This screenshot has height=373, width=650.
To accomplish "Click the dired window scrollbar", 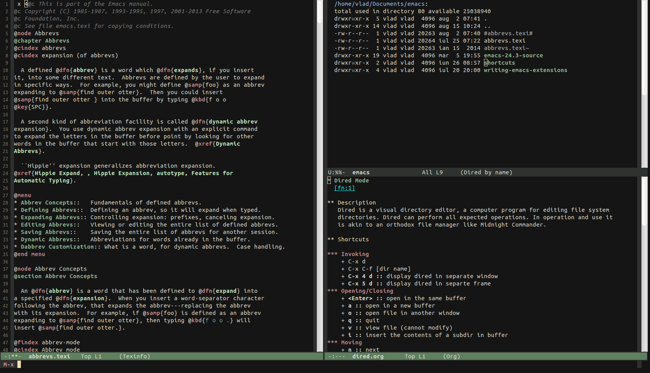I will point(644,84).
